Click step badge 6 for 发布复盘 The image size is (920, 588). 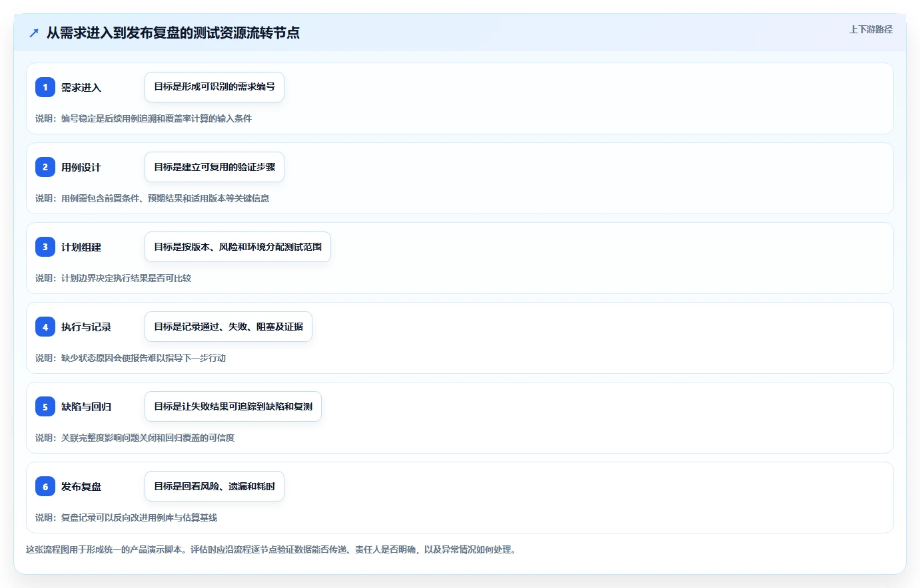45,486
